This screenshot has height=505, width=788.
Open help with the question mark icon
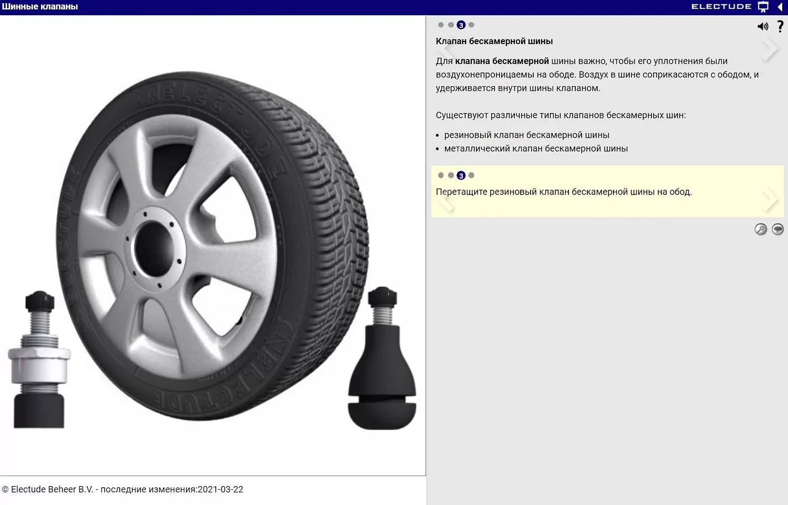(780, 26)
